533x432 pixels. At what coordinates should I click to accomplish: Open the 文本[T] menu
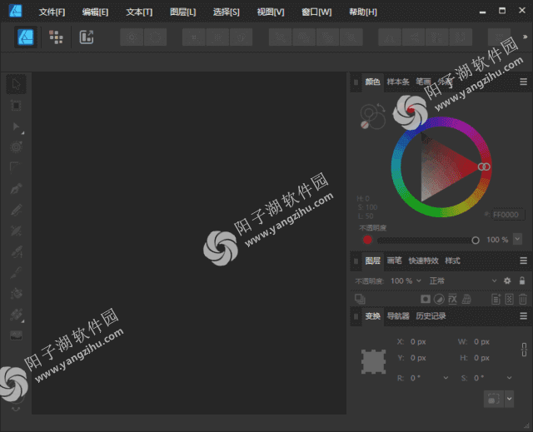(x=139, y=12)
